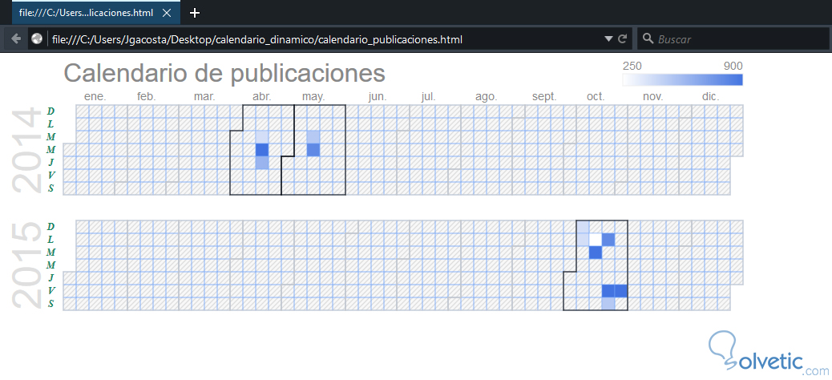Reload the page with the refresh icon
Screen dimensions: 832x380
[x=623, y=38]
